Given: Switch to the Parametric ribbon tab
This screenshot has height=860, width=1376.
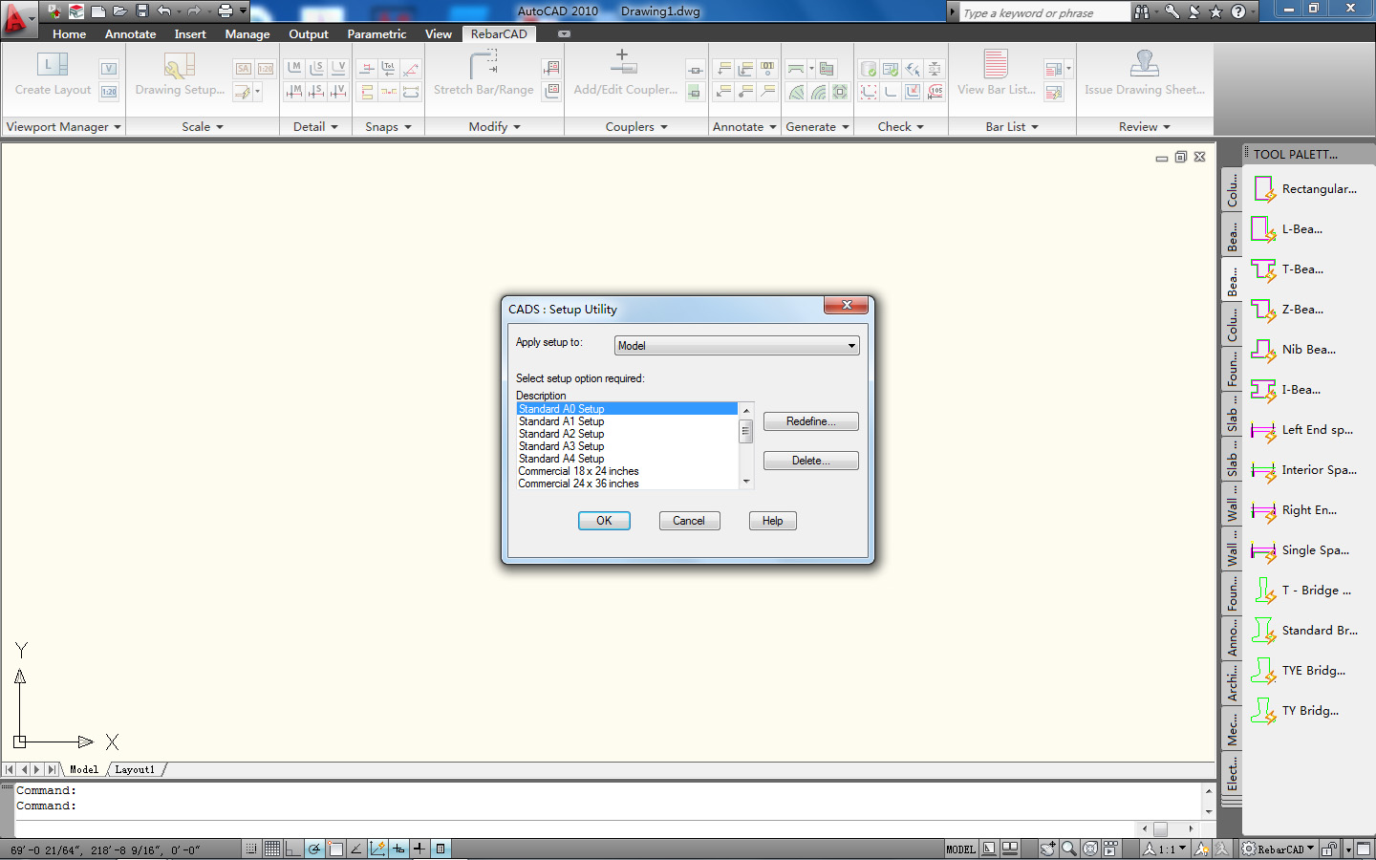Looking at the screenshot, I should (376, 33).
